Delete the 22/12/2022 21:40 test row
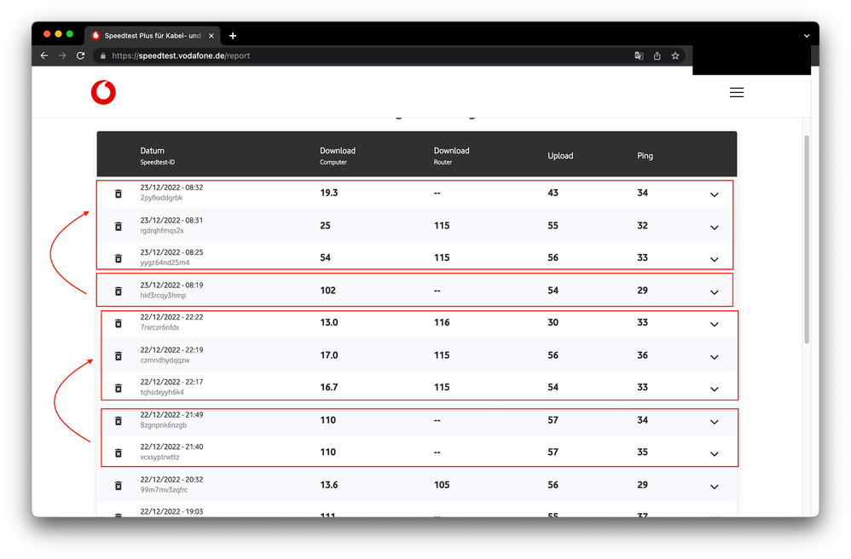 pyautogui.click(x=119, y=452)
